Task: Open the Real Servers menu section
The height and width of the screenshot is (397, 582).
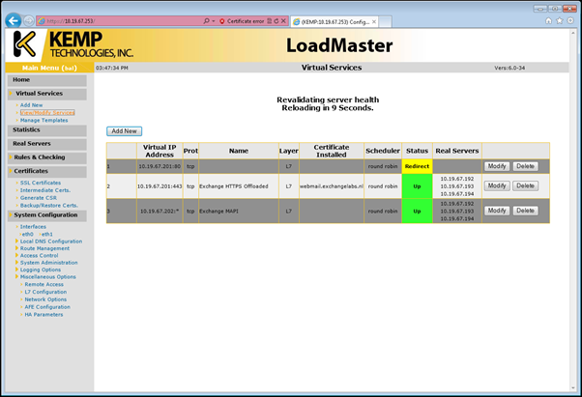Action: click(32, 143)
